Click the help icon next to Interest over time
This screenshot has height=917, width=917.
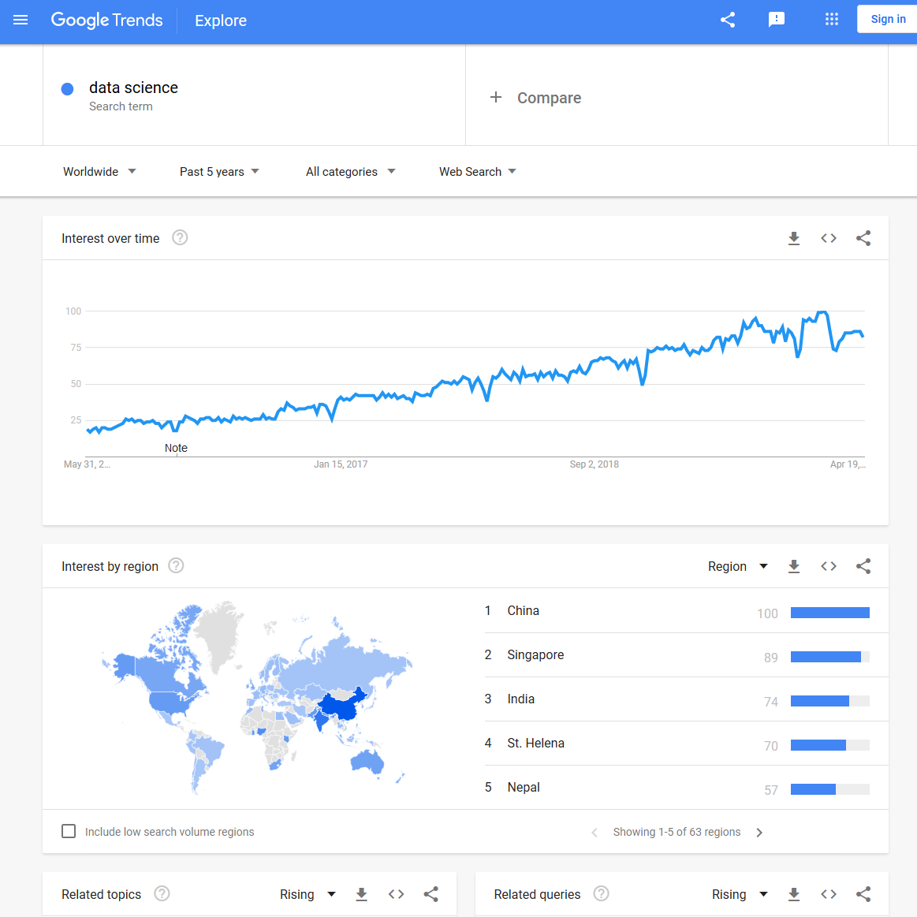[x=180, y=237]
